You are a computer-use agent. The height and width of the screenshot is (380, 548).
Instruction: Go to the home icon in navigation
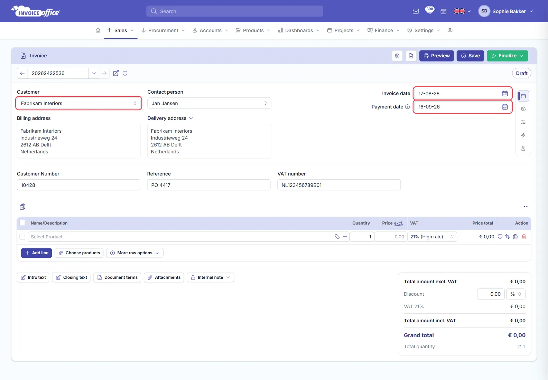(x=98, y=30)
